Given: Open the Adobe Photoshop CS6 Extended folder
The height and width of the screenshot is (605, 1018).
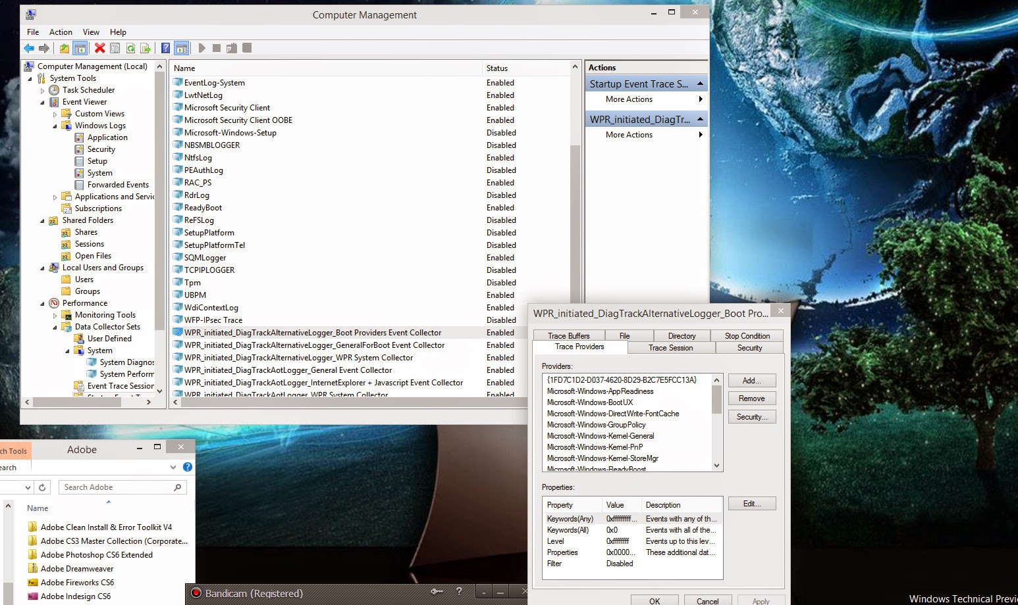Looking at the screenshot, I should point(97,555).
